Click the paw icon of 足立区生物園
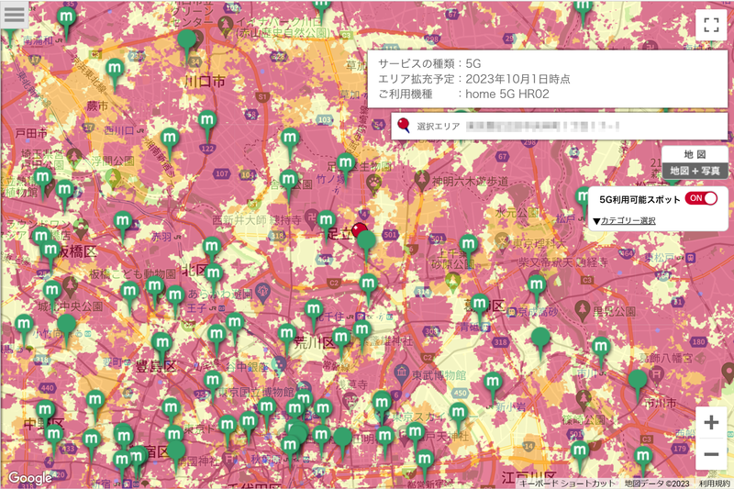This screenshot has width=734, height=489. pos(373,183)
